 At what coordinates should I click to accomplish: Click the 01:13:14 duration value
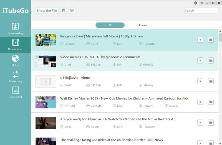coord(70,106)
